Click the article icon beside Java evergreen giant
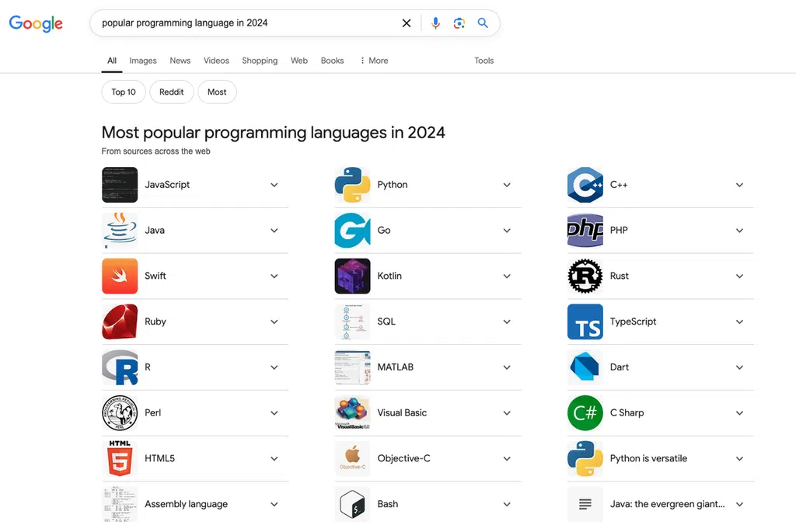The image size is (796, 525). pos(585,504)
